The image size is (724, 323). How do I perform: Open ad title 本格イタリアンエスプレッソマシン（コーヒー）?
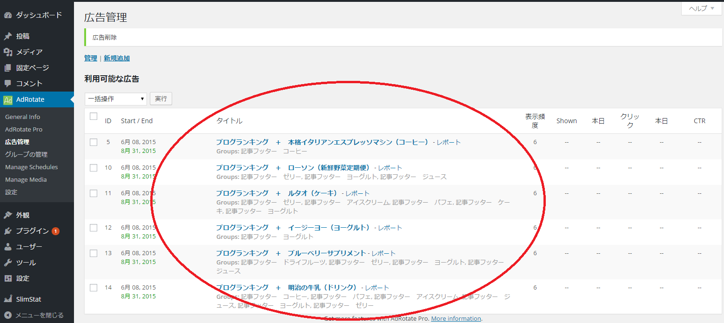pos(322,142)
